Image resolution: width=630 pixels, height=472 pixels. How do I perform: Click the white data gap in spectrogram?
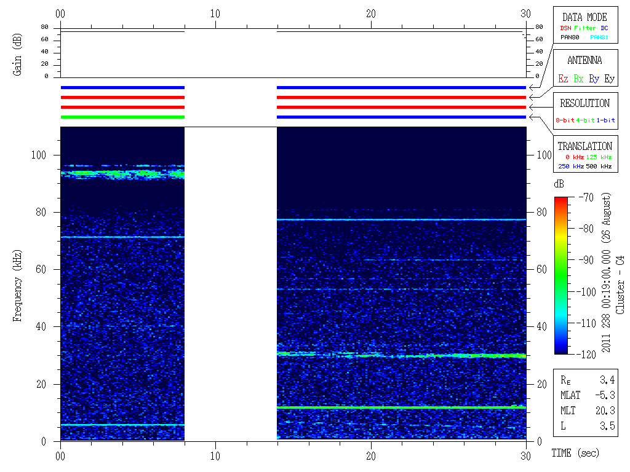point(231,283)
